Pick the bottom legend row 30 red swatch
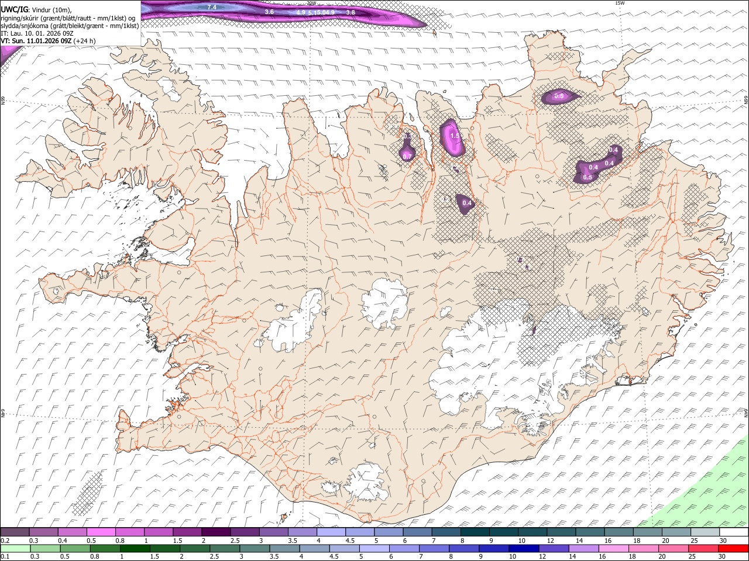The width and height of the screenshot is (749, 561). coord(734,548)
